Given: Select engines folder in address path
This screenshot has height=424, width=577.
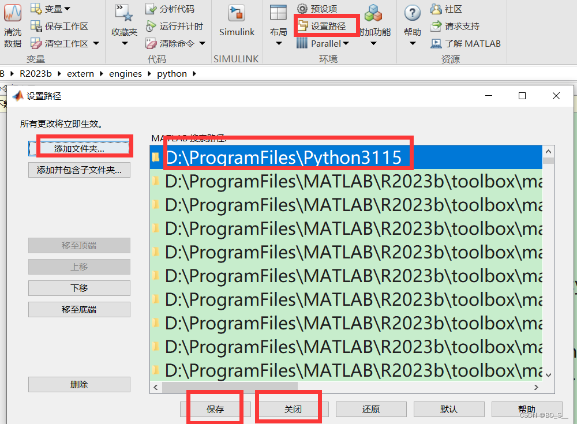Looking at the screenshot, I should coord(125,74).
